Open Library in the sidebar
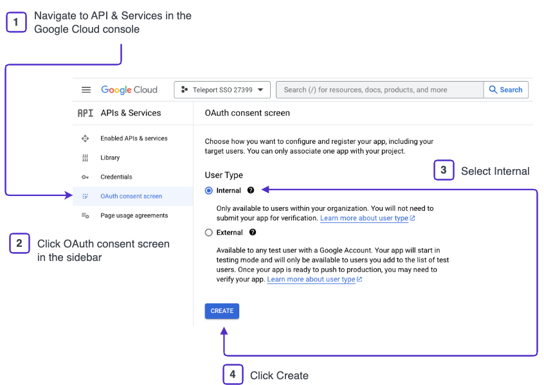Screen dimensions: 544x385 click(110, 157)
